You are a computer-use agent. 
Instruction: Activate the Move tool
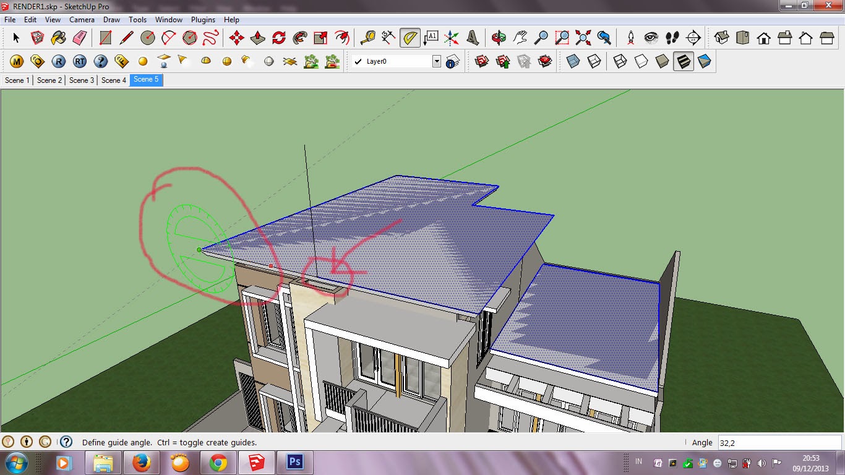click(236, 38)
